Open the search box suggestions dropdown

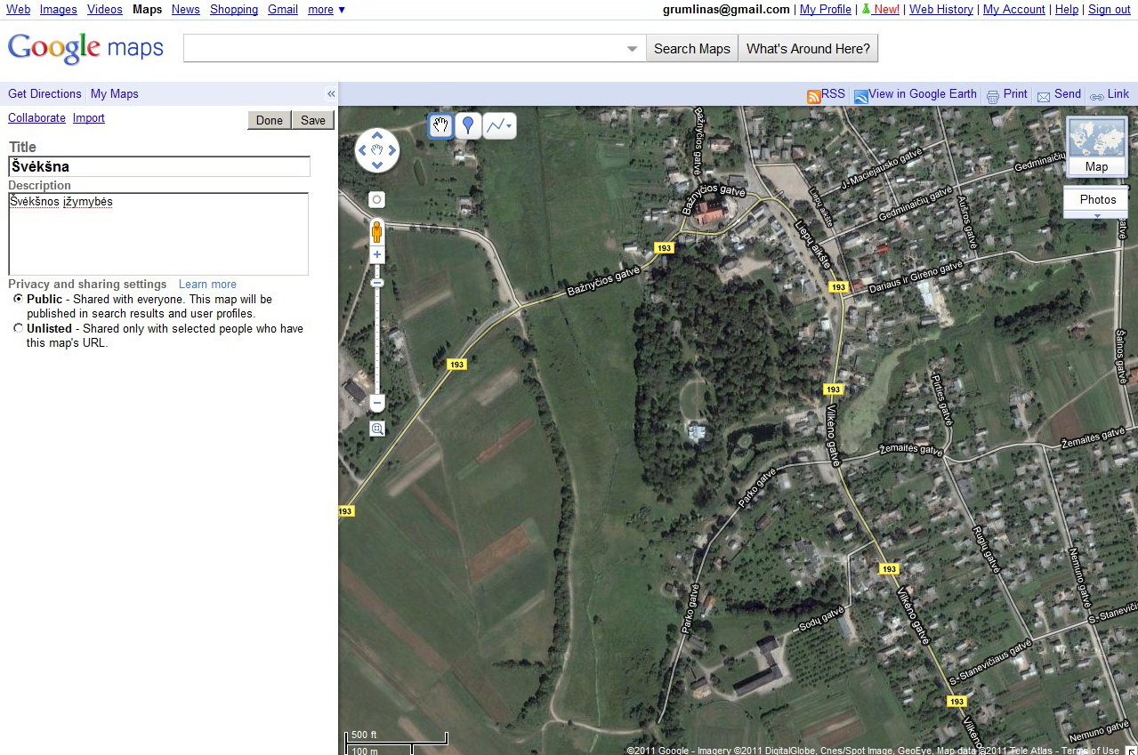pyautogui.click(x=633, y=49)
